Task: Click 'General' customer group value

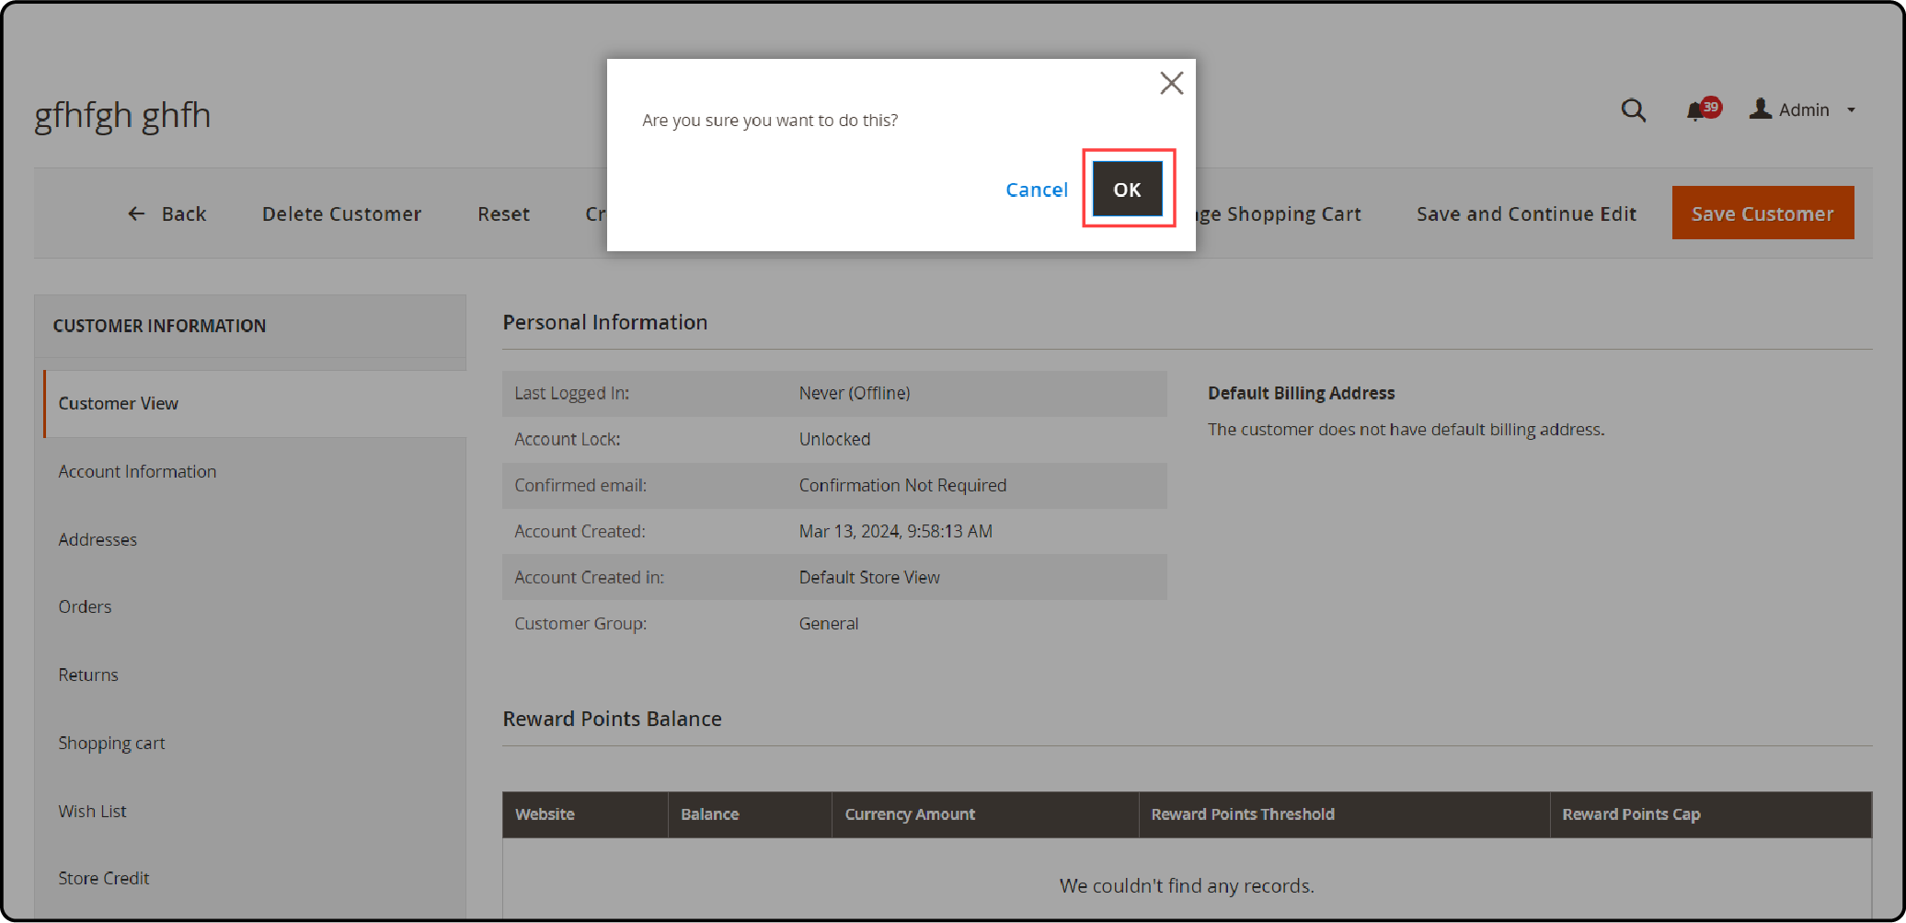Action: [x=829, y=623]
